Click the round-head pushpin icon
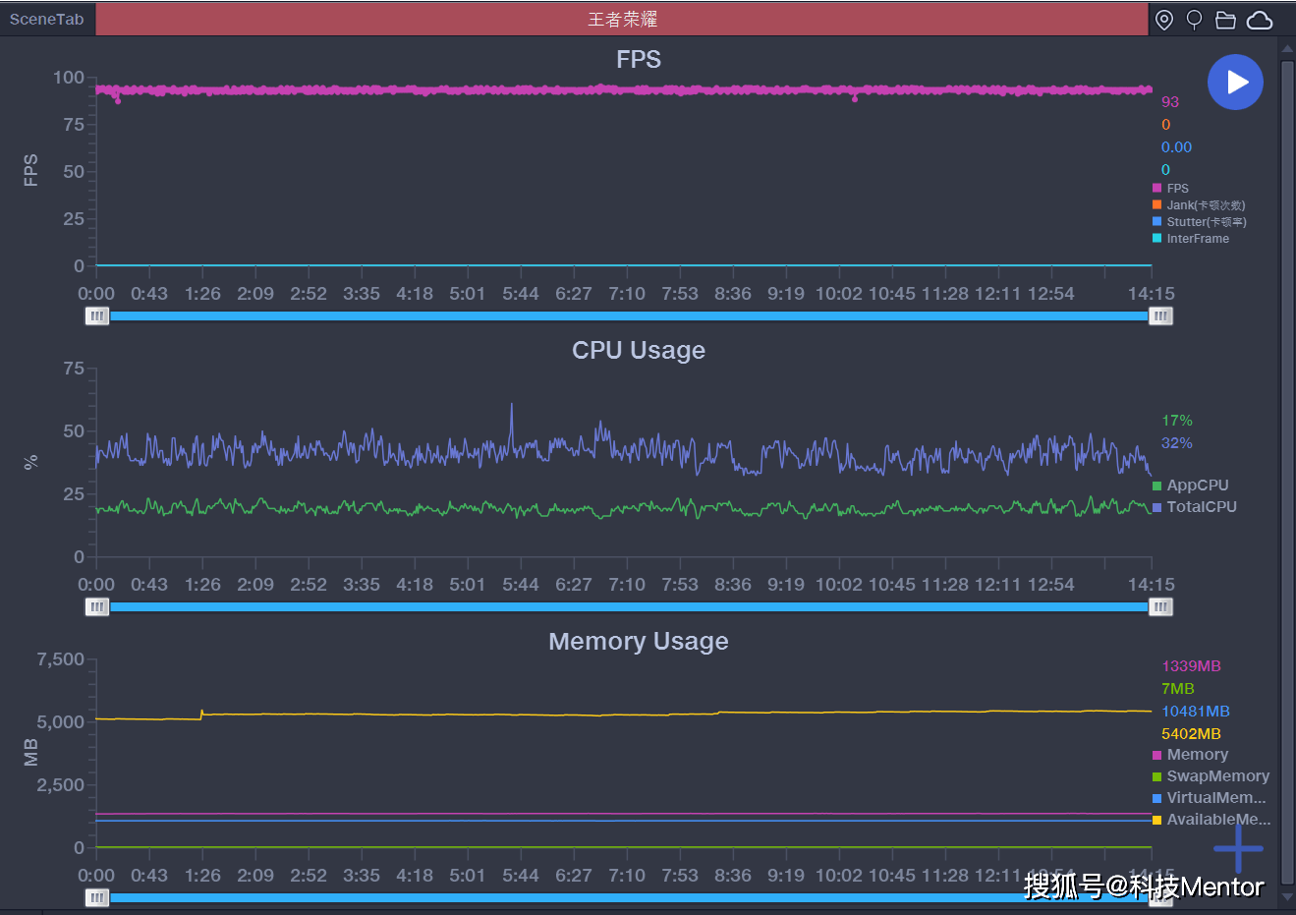This screenshot has width=1296, height=915. (x=1195, y=20)
